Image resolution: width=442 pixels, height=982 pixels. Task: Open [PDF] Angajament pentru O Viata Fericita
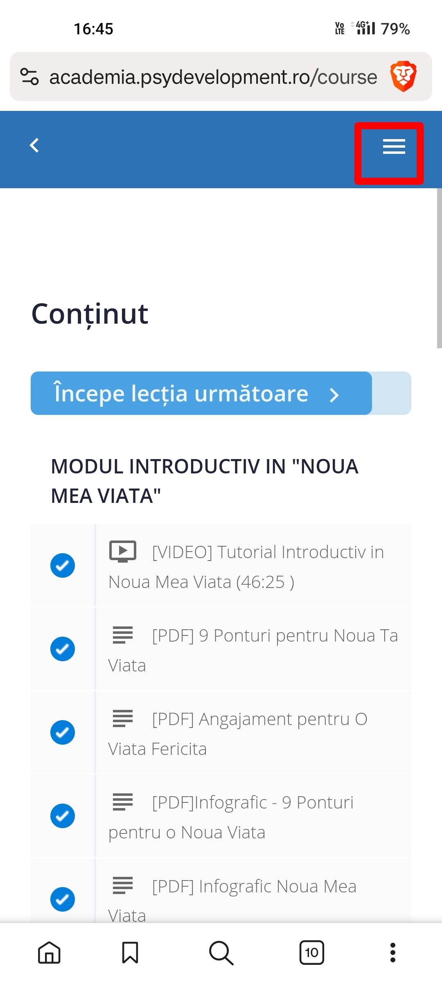(x=238, y=734)
